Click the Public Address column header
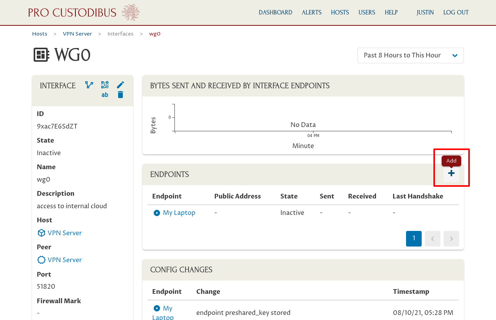Screen dimensions: 496x320 (237, 196)
